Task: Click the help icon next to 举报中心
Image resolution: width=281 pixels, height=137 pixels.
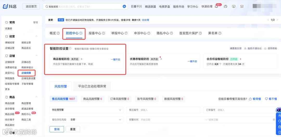Action: pos(126,33)
